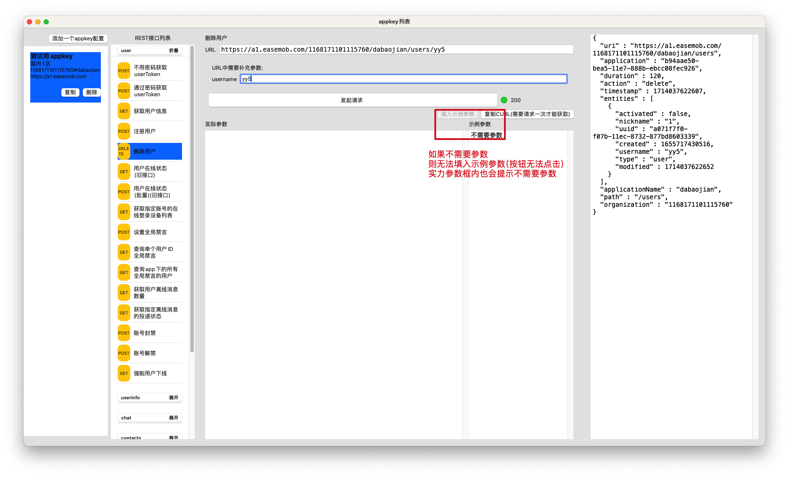Click POST badge for 不用密码获取 userToken

[124, 71]
